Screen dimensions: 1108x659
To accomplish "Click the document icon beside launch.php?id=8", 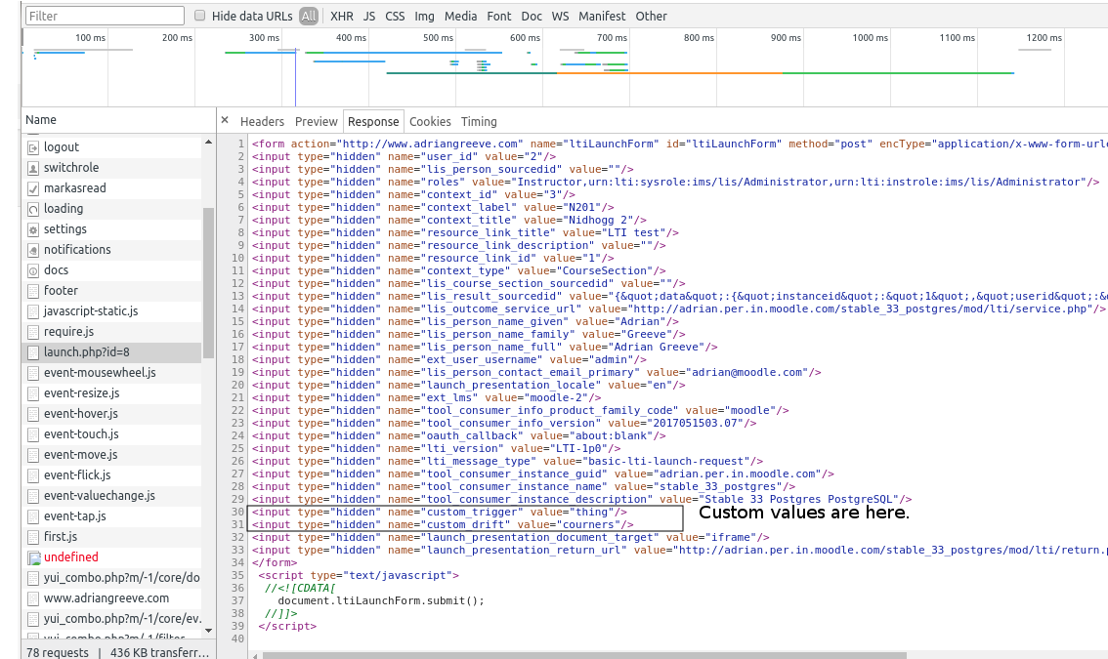I will [32, 352].
